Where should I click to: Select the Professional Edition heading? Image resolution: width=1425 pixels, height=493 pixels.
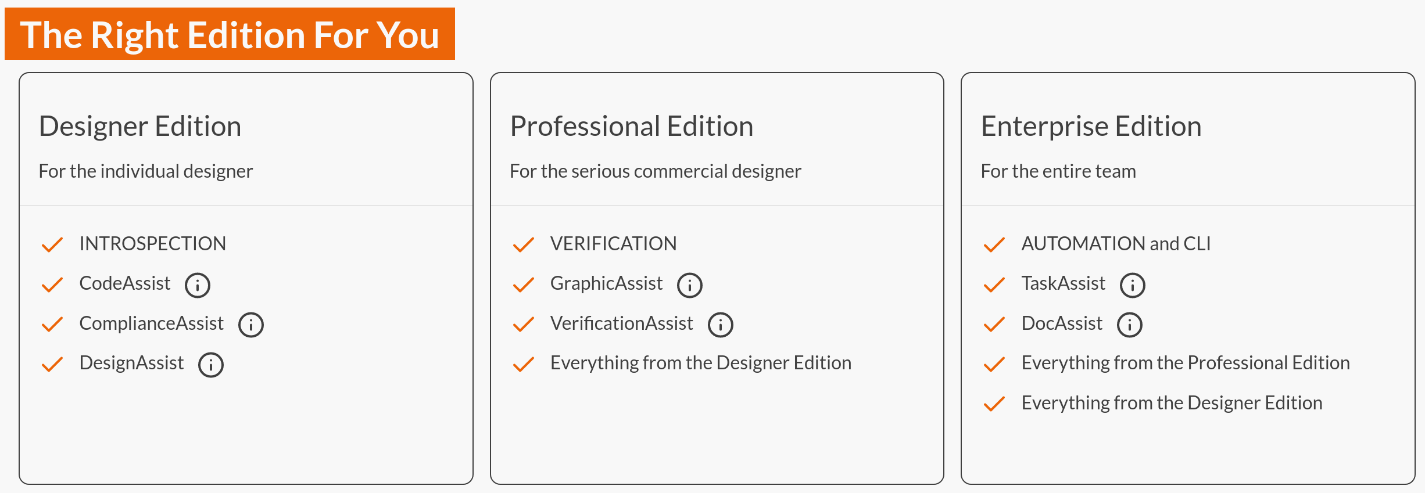632,126
